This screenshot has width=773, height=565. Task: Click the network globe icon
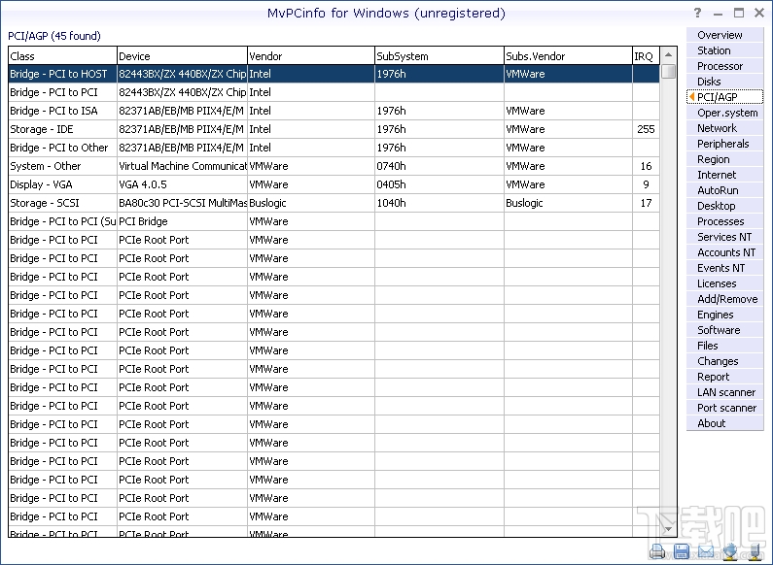pyautogui.click(x=729, y=551)
